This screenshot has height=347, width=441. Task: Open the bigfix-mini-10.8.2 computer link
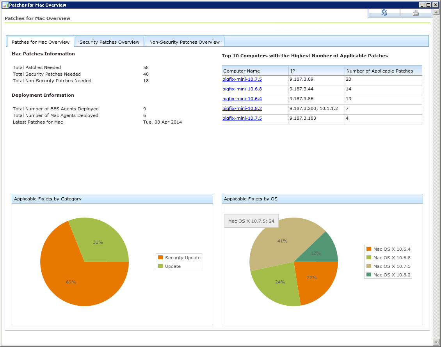tap(242, 108)
